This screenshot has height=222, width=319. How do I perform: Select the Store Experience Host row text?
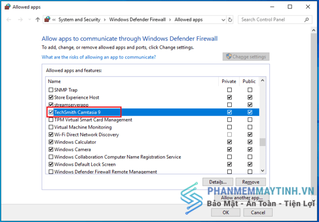pyautogui.click(x=77, y=97)
